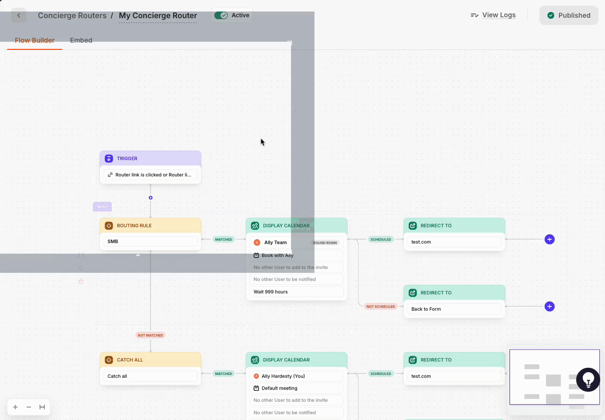Click the top Display Calendar people icon
605x420 pixels.
[x=255, y=226]
